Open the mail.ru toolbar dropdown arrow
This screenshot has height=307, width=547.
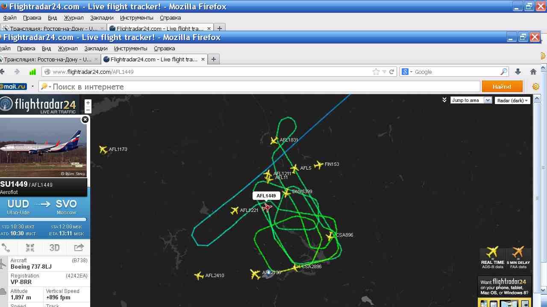32,87
